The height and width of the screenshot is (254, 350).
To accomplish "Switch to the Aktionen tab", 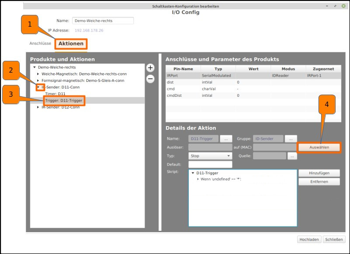I will 71,43.
